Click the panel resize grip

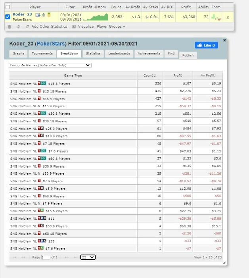(x=224, y=263)
